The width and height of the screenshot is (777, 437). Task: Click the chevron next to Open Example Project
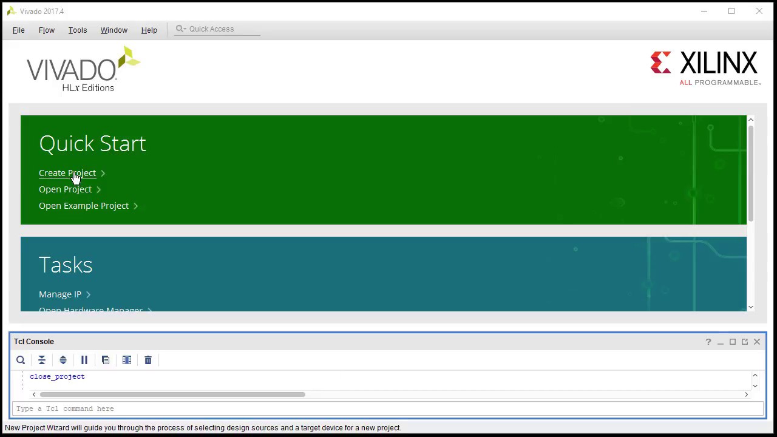(x=136, y=206)
